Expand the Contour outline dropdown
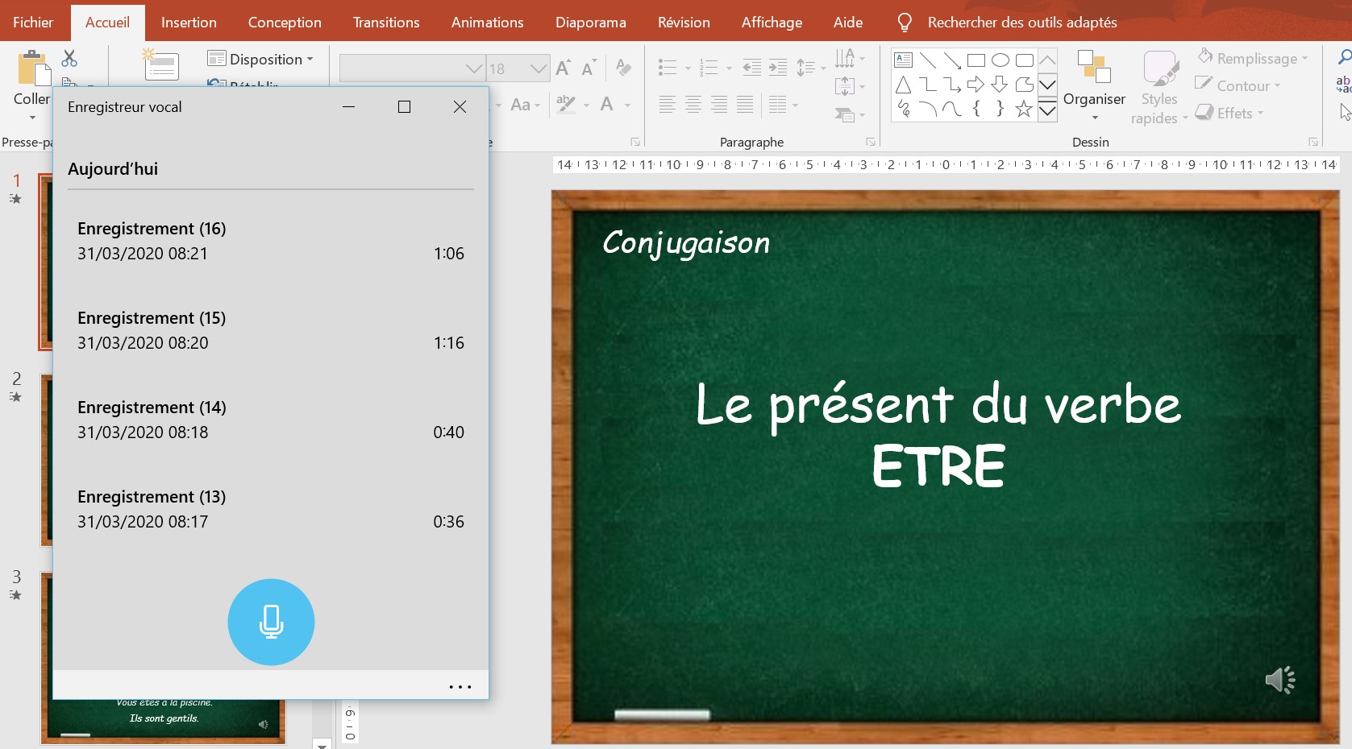The image size is (1352, 749). 1277,86
